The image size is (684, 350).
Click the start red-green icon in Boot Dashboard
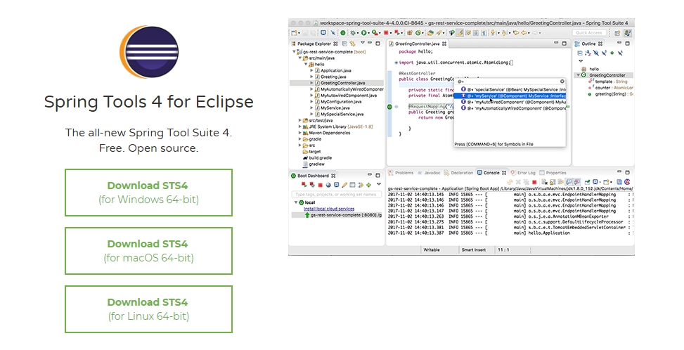(x=304, y=184)
